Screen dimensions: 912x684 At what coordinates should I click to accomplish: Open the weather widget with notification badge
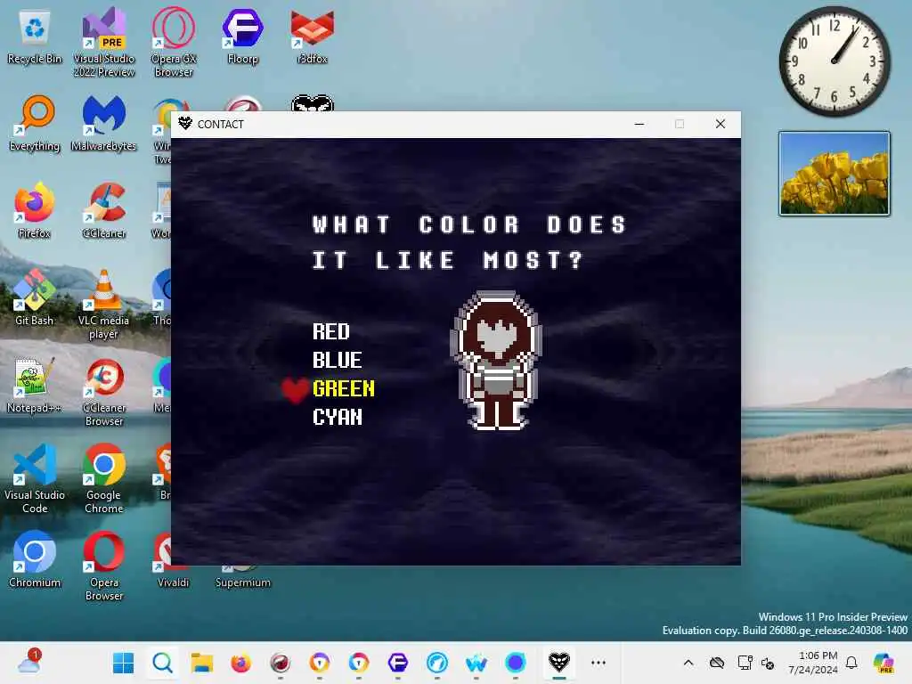(29, 662)
